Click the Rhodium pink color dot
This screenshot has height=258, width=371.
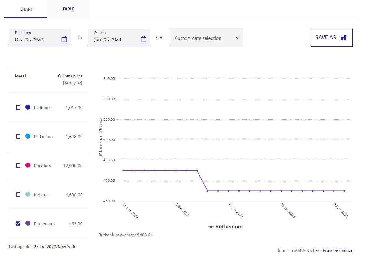(28, 165)
